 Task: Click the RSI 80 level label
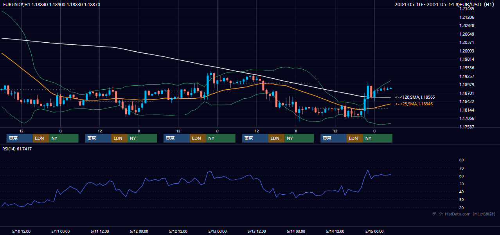click(x=461, y=160)
